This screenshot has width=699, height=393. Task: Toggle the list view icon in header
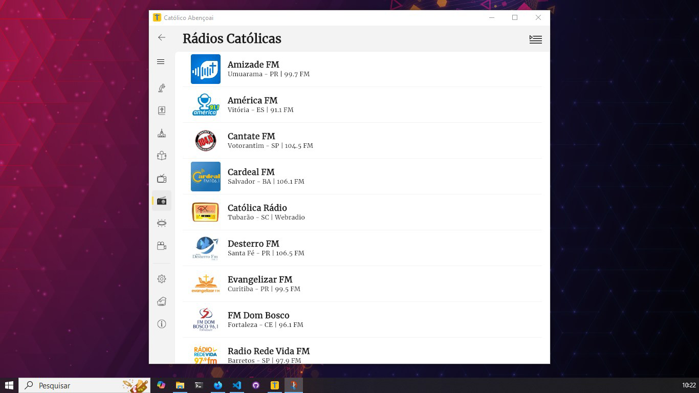[535, 39]
